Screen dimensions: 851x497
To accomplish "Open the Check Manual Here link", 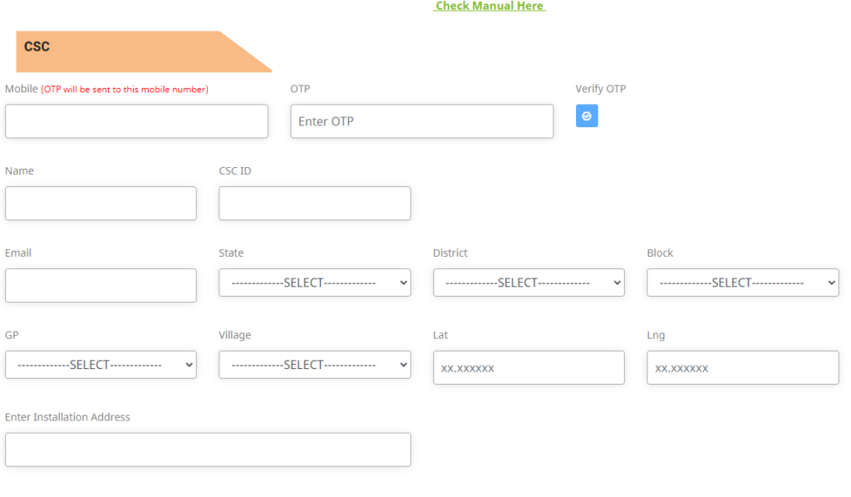I will [489, 6].
